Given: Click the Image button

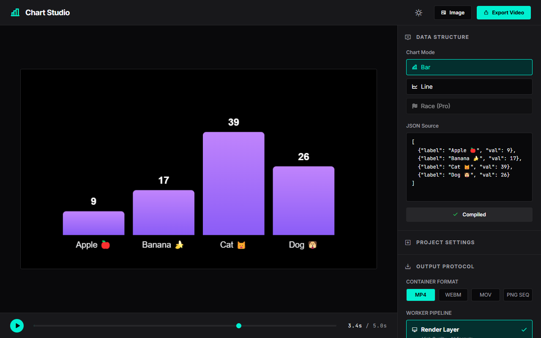Looking at the screenshot, I should (x=453, y=13).
